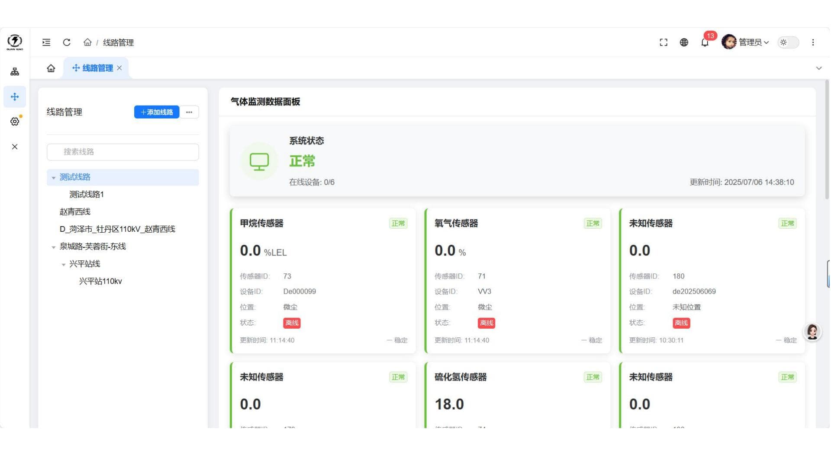Image resolution: width=831 pixels, height=467 pixels.
Task: Collapse the sidebar menu toggle icon
Action: pyautogui.click(x=46, y=42)
